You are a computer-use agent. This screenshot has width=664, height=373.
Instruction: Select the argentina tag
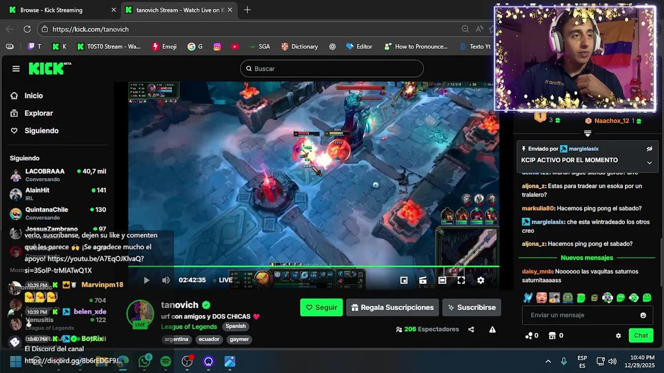176,339
